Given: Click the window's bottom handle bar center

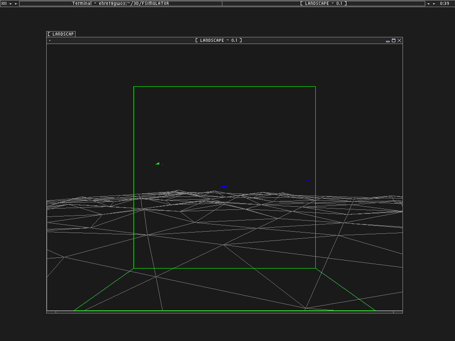Looking at the screenshot, I should pyautogui.click(x=225, y=312).
